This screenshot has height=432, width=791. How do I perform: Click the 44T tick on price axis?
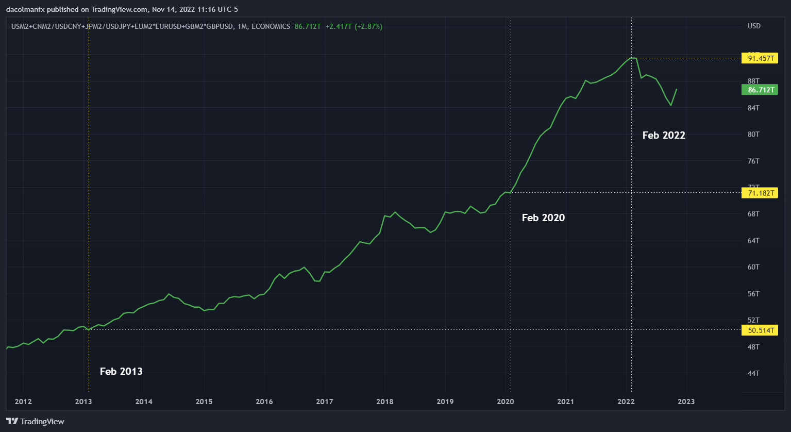point(753,373)
